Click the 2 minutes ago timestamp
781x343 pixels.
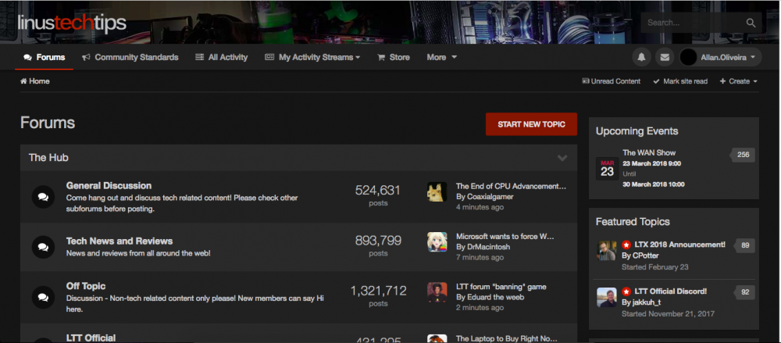pyautogui.click(x=480, y=308)
